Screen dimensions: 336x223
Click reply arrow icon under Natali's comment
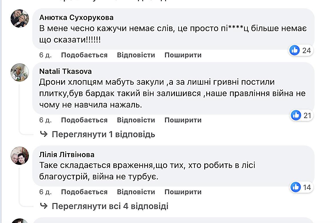44,134
